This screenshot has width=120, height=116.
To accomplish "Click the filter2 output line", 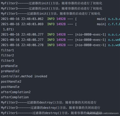I will click(x=7, y=55).
